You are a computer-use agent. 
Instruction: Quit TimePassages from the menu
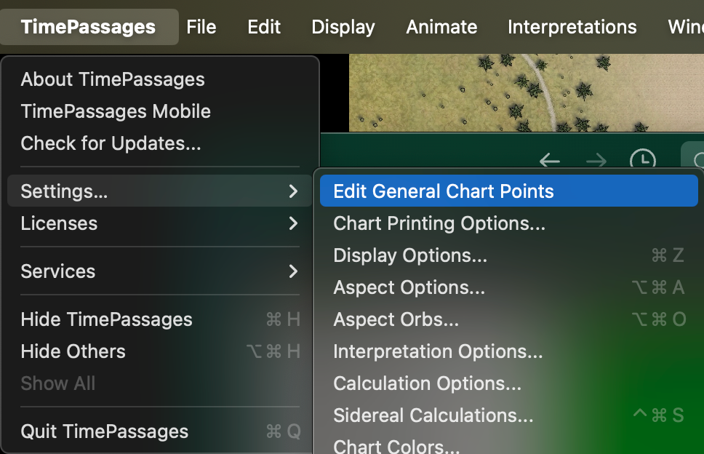click(160, 431)
